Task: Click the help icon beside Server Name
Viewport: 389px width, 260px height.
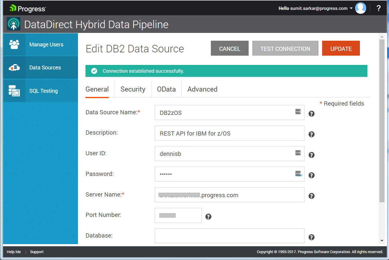Action: tap(311, 196)
